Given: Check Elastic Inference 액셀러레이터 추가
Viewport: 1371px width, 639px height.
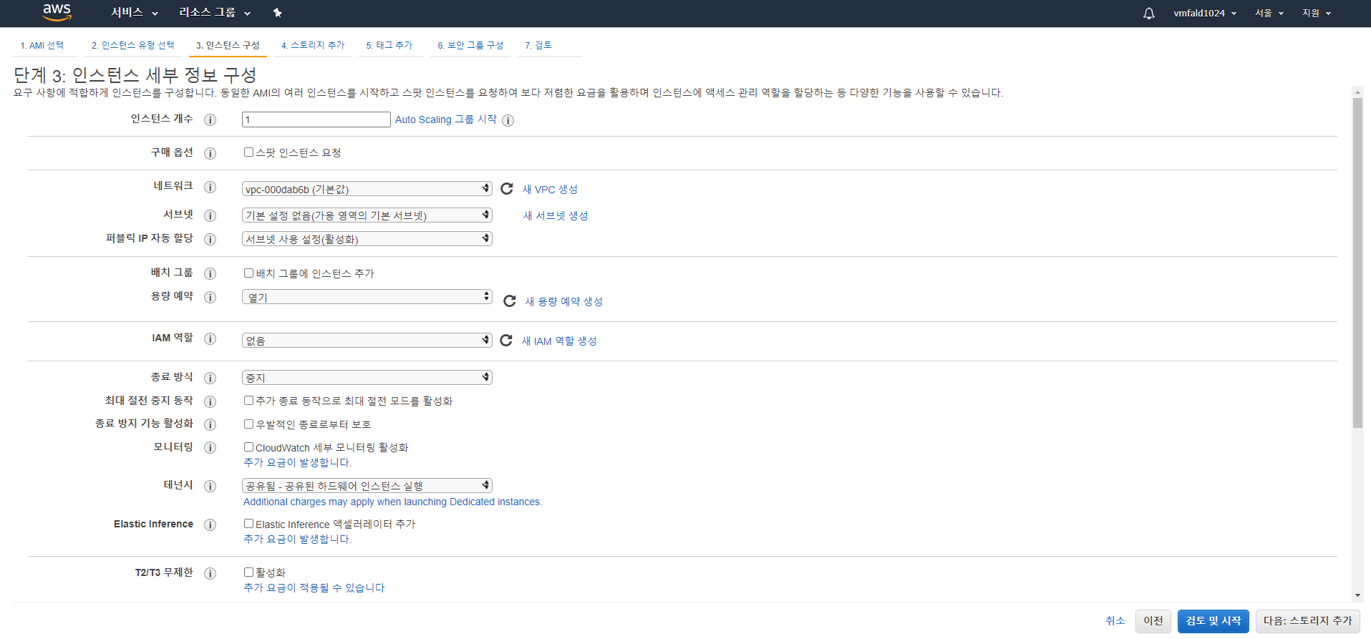Looking at the screenshot, I should pyautogui.click(x=248, y=523).
